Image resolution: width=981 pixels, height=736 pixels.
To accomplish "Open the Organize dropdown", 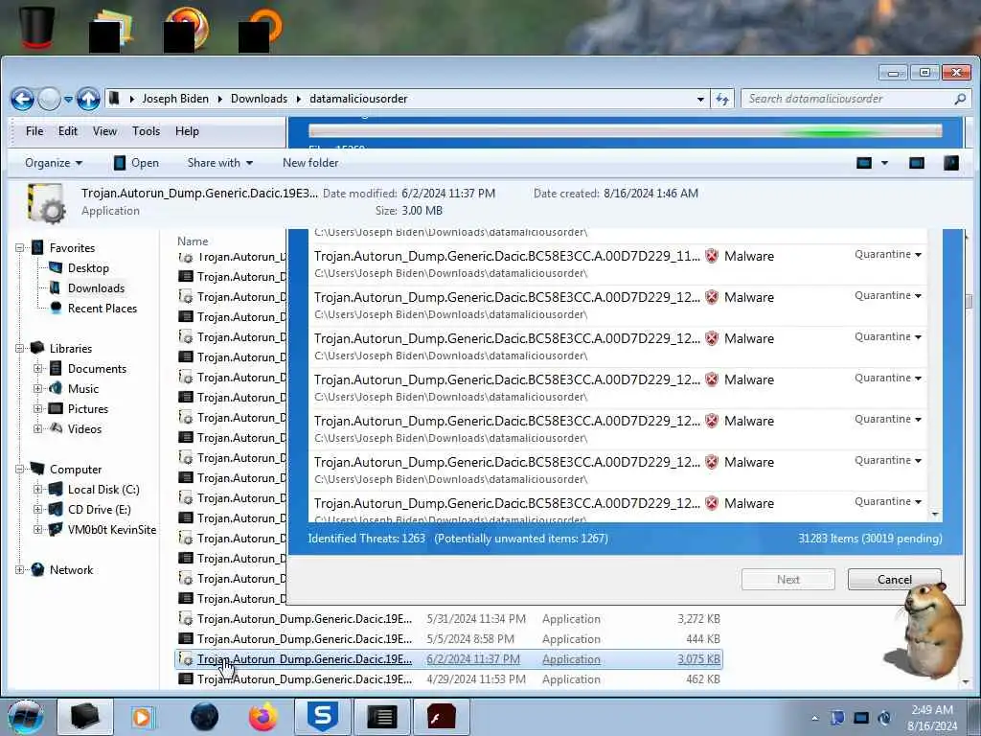I will [x=54, y=163].
